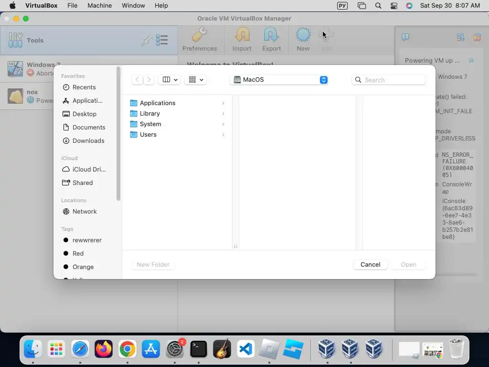Open System Settings from the Dock
Image resolution: width=489 pixels, height=367 pixels.
tap(175, 348)
